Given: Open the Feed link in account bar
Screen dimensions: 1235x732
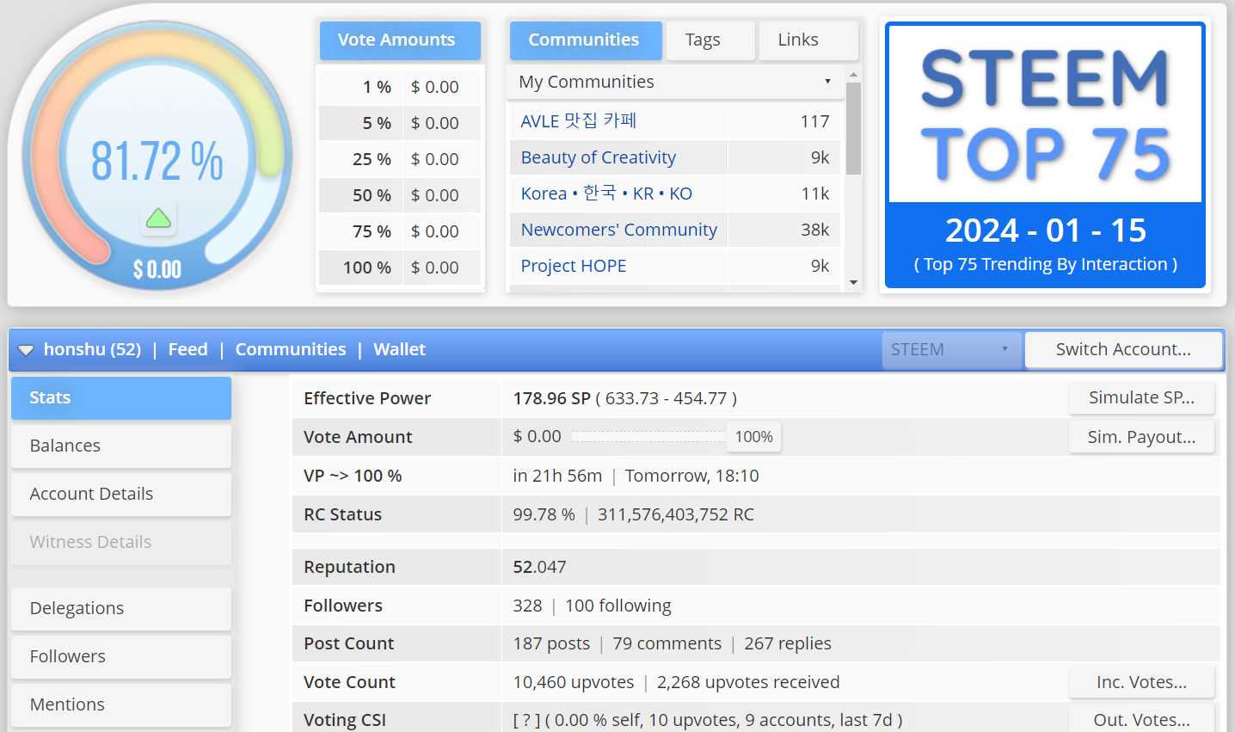Looking at the screenshot, I should 188,350.
